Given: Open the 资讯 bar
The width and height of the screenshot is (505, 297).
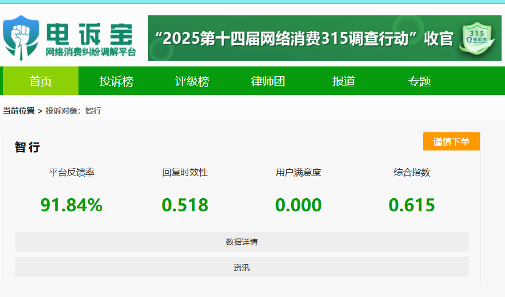Looking at the screenshot, I should [x=242, y=267].
